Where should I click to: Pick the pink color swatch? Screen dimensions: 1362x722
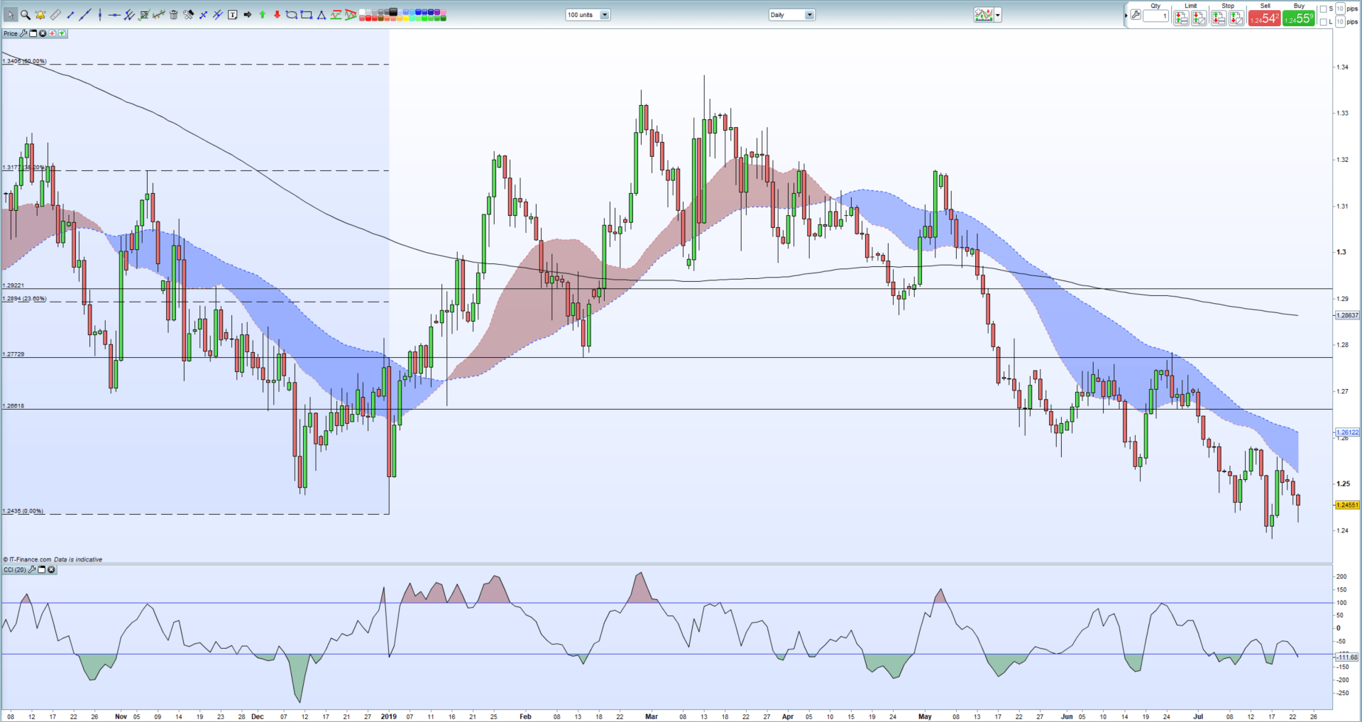click(x=443, y=11)
